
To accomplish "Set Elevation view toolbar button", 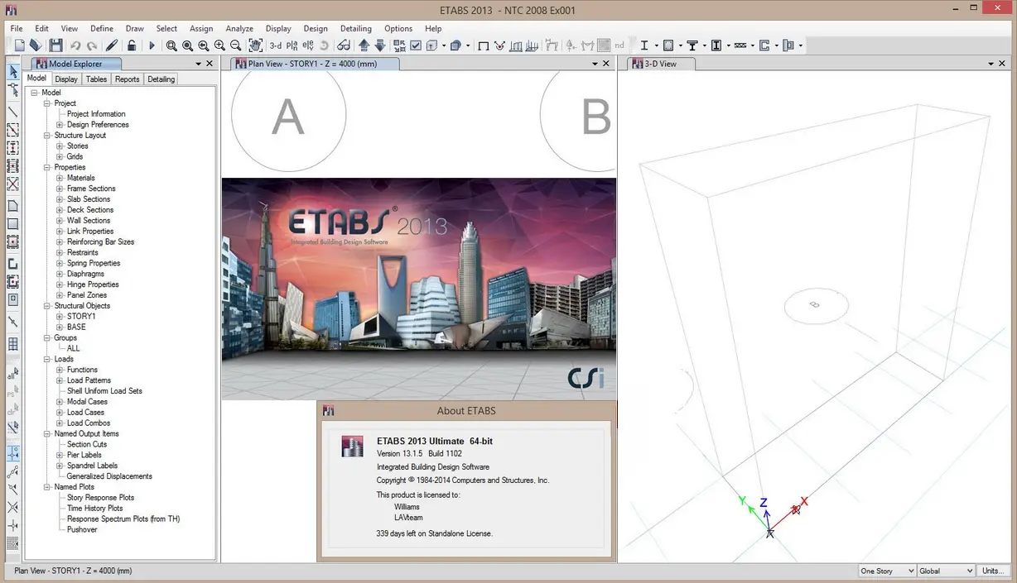I will (308, 45).
